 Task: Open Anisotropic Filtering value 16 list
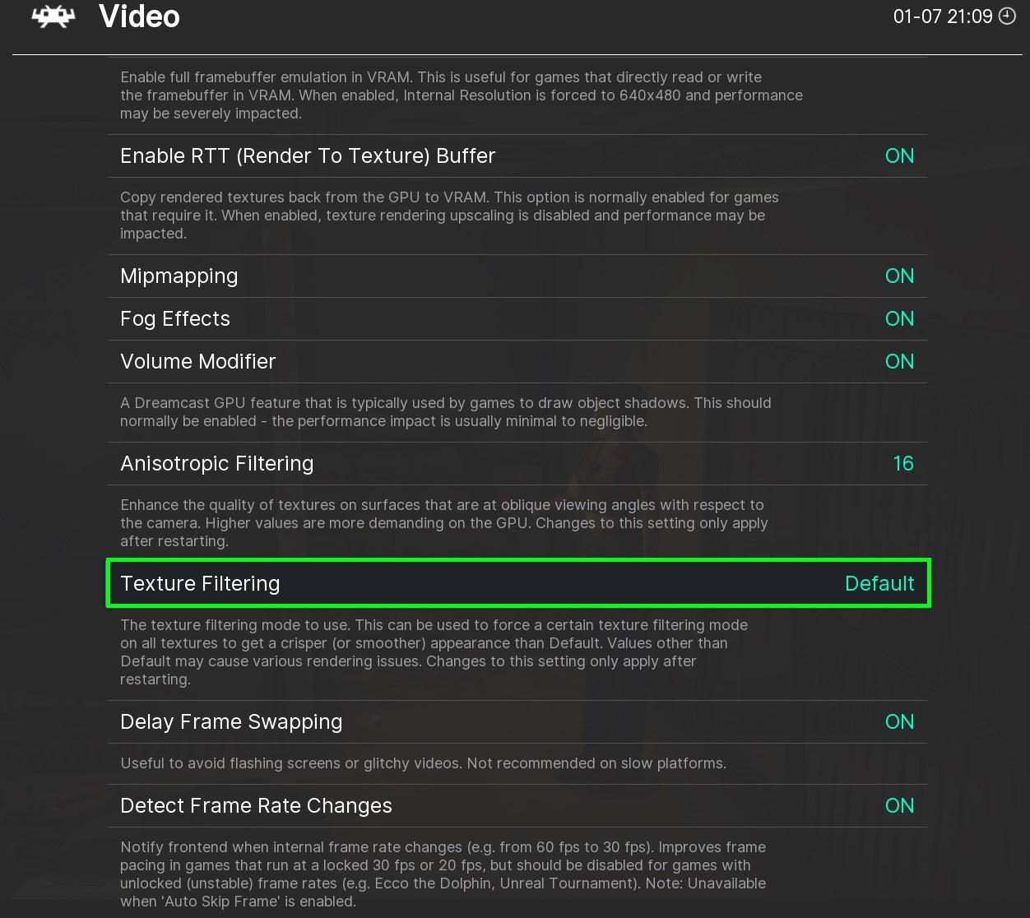click(x=902, y=464)
